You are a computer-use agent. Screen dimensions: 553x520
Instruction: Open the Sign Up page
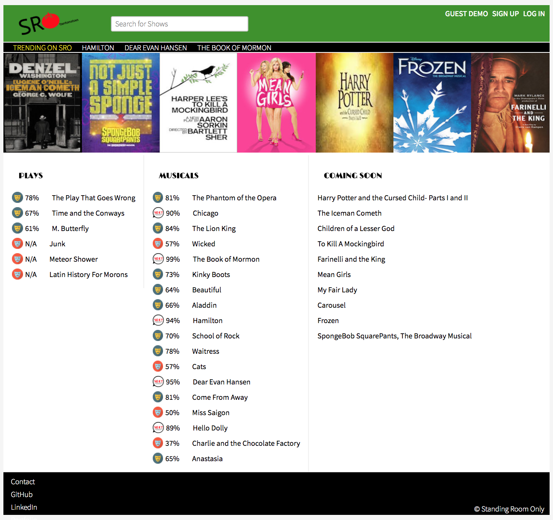tap(506, 14)
